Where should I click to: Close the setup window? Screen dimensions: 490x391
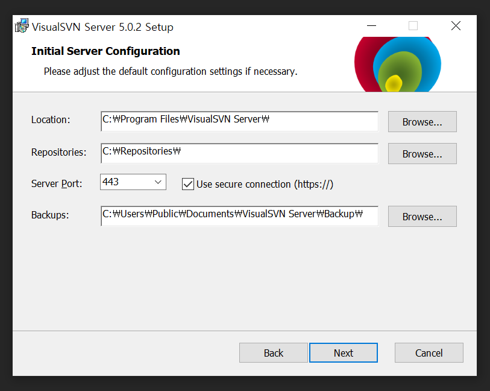pyautogui.click(x=456, y=26)
